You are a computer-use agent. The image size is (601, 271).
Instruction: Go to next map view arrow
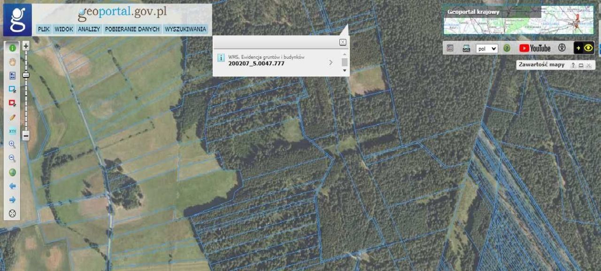pos(12,200)
